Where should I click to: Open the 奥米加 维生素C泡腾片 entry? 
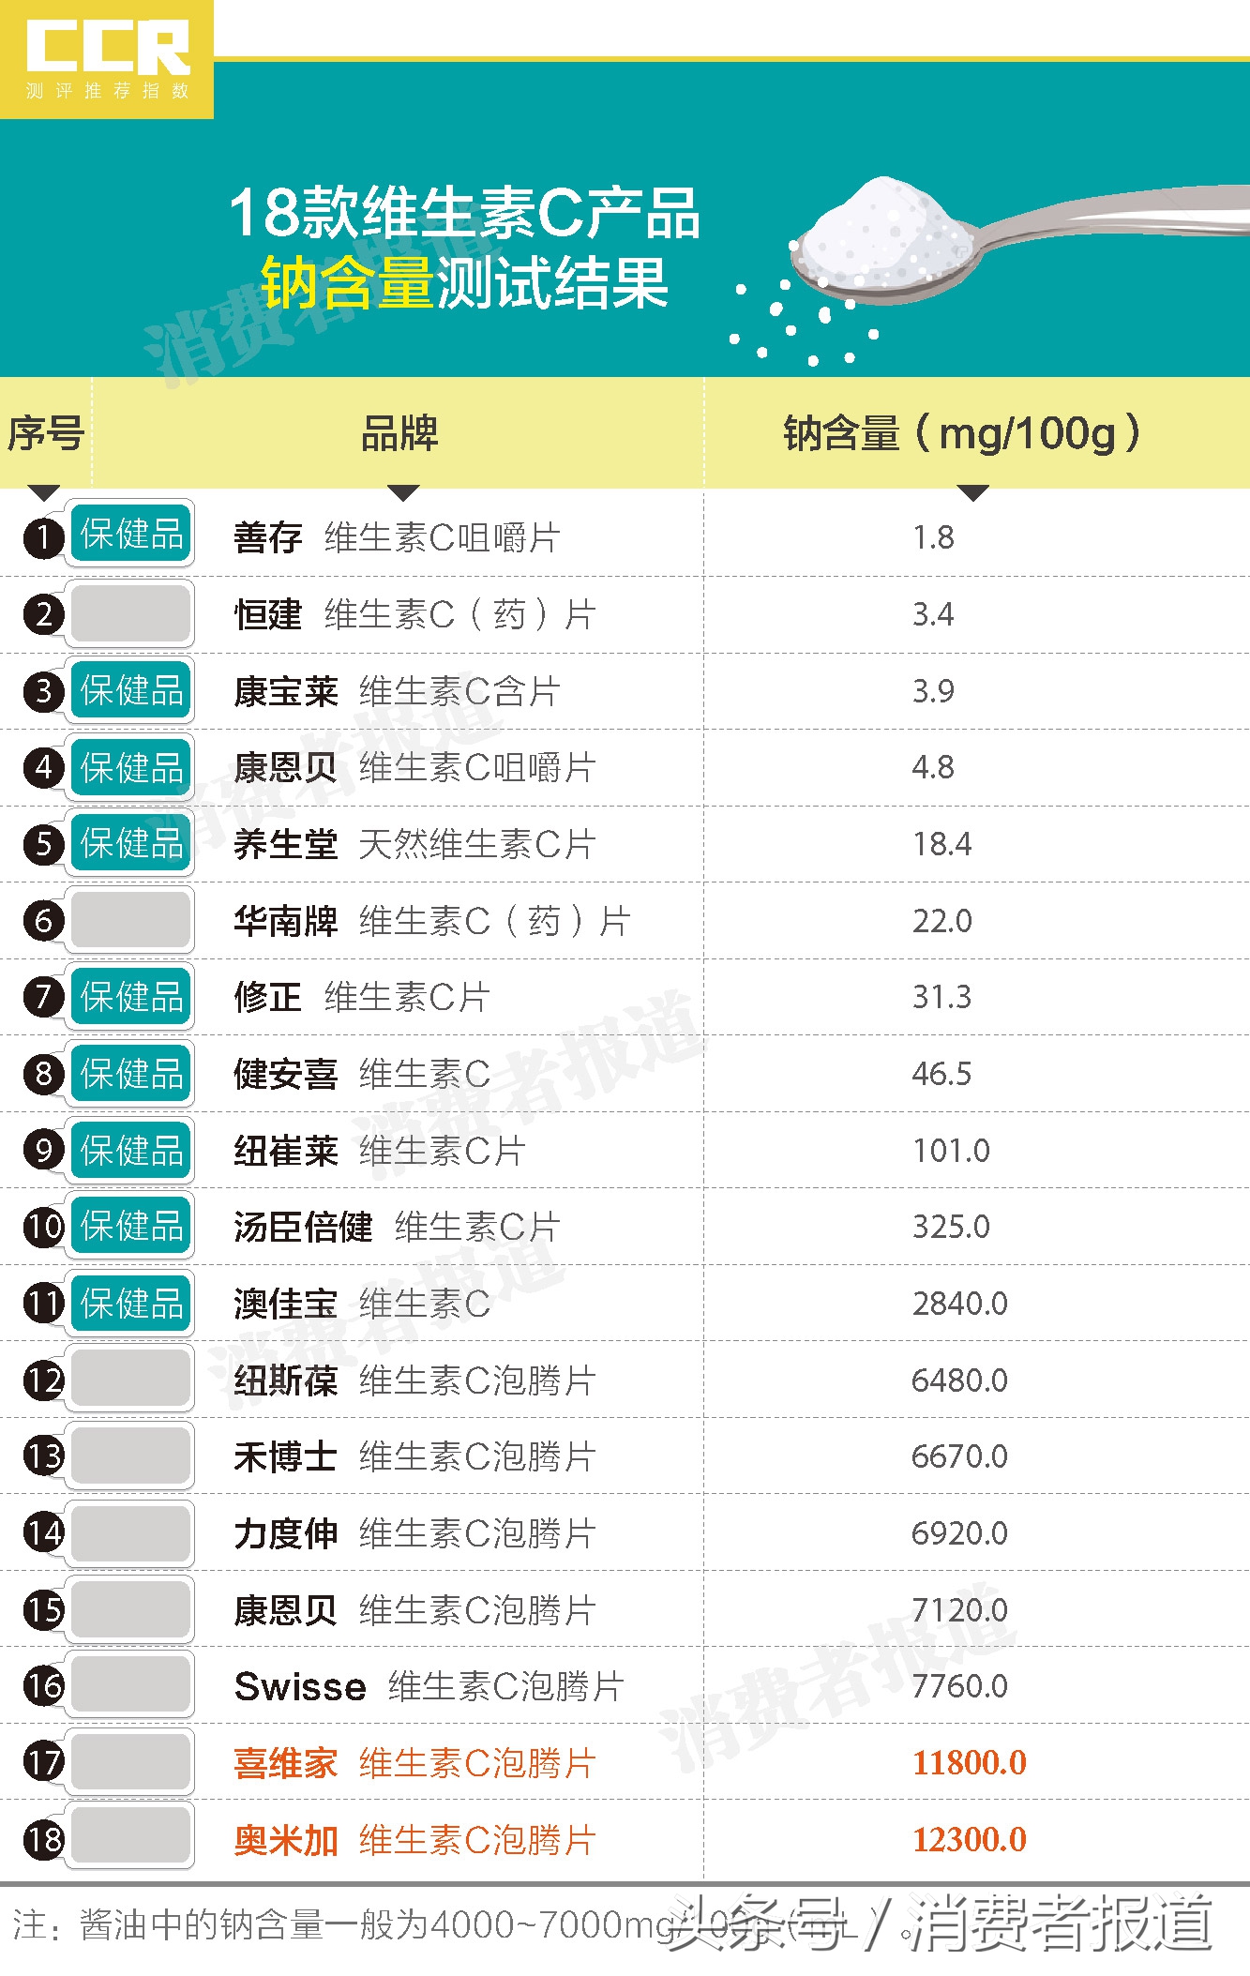click(x=414, y=1840)
